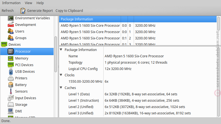Open the View menu
The image size is (221, 124).
coord(28,3)
